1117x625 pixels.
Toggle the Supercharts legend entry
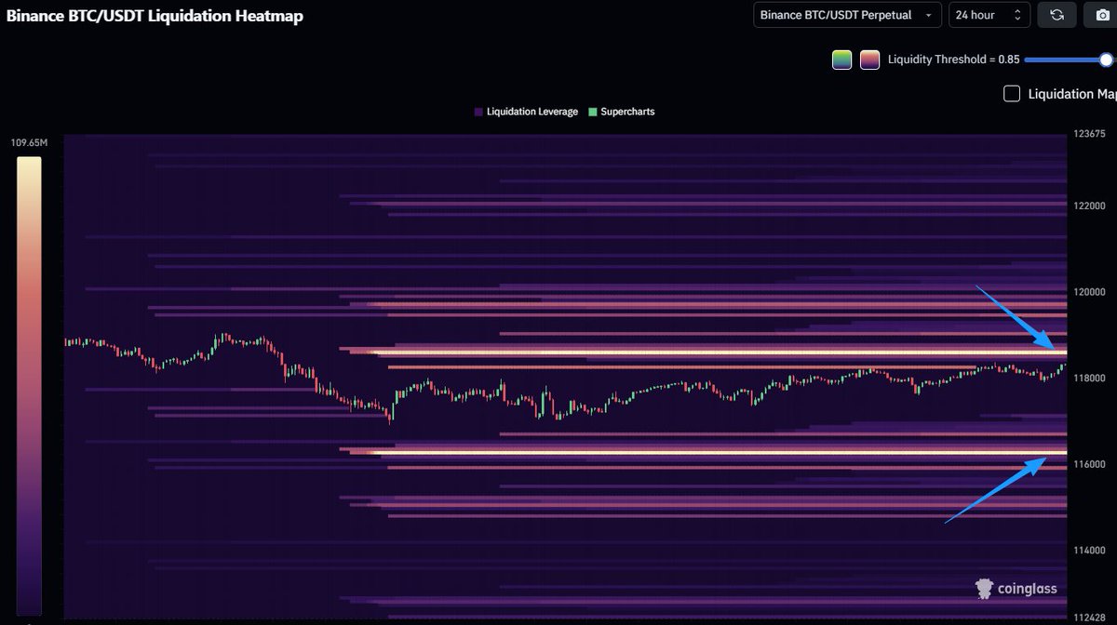click(x=622, y=112)
